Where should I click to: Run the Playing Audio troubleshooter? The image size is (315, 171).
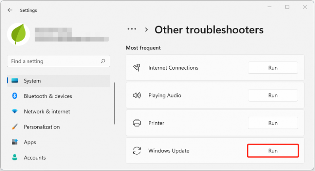tap(273, 96)
